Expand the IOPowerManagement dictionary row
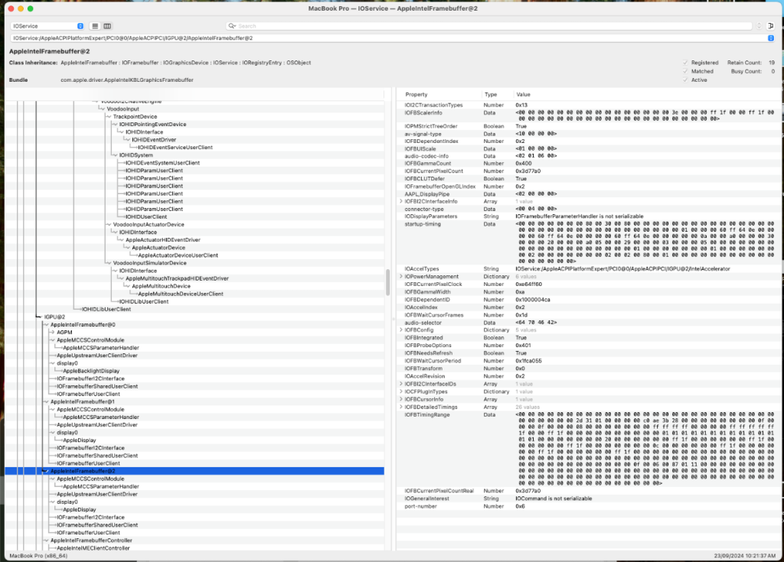This screenshot has width=784, height=562. (x=400, y=277)
